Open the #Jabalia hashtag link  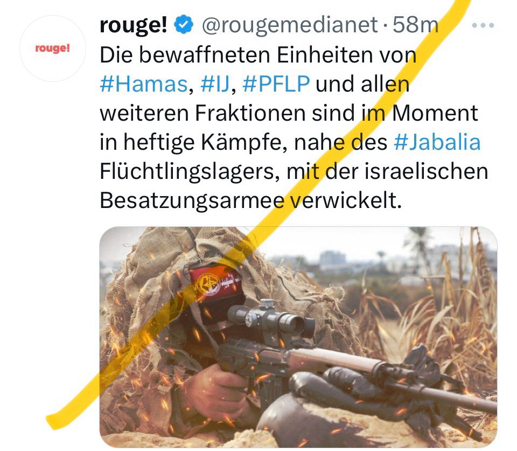pos(437,142)
